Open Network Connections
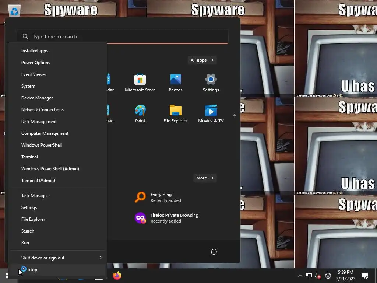 [x=58, y=110]
